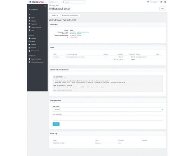Click the Help button
This screenshot has width=195, height=156.
click(163, 9)
